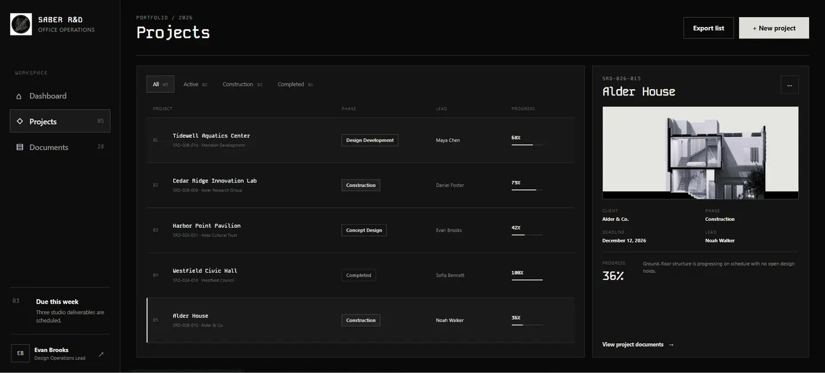
Task: Click the LEAD column header
Action: pyautogui.click(x=441, y=109)
